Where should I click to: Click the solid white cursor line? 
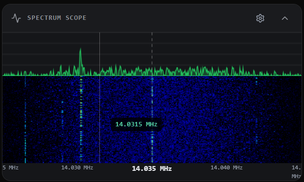pyautogui.click(x=100, y=98)
